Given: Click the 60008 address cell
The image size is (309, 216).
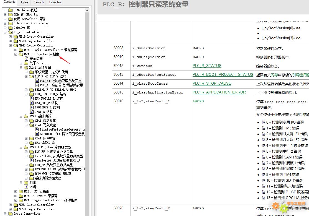Looking at the screenshot, I should coord(121,48).
